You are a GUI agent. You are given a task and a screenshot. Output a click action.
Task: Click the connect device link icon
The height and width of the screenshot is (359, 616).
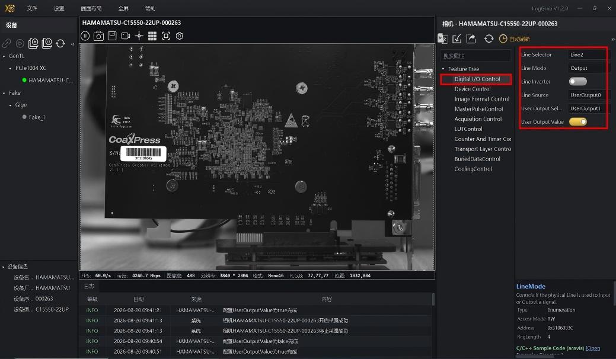pyautogui.click(x=7, y=43)
